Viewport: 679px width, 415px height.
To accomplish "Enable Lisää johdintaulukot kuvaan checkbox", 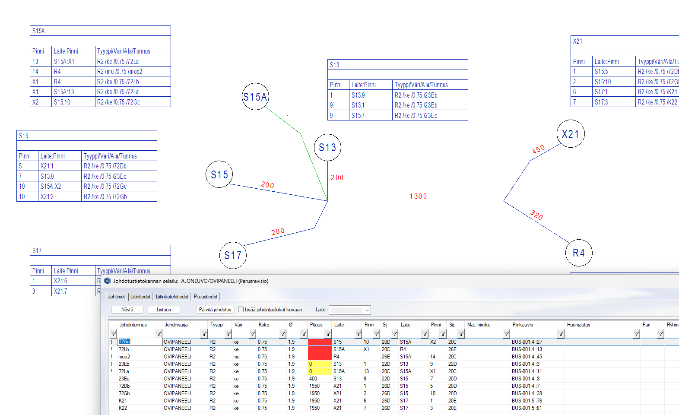I will [x=241, y=310].
